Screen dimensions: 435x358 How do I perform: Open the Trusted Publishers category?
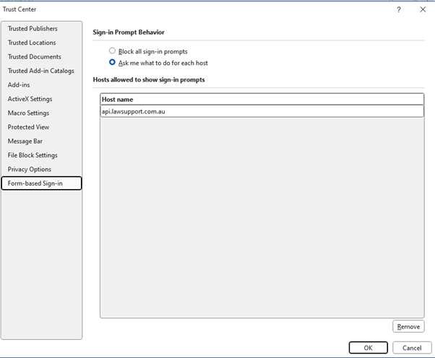click(33, 29)
